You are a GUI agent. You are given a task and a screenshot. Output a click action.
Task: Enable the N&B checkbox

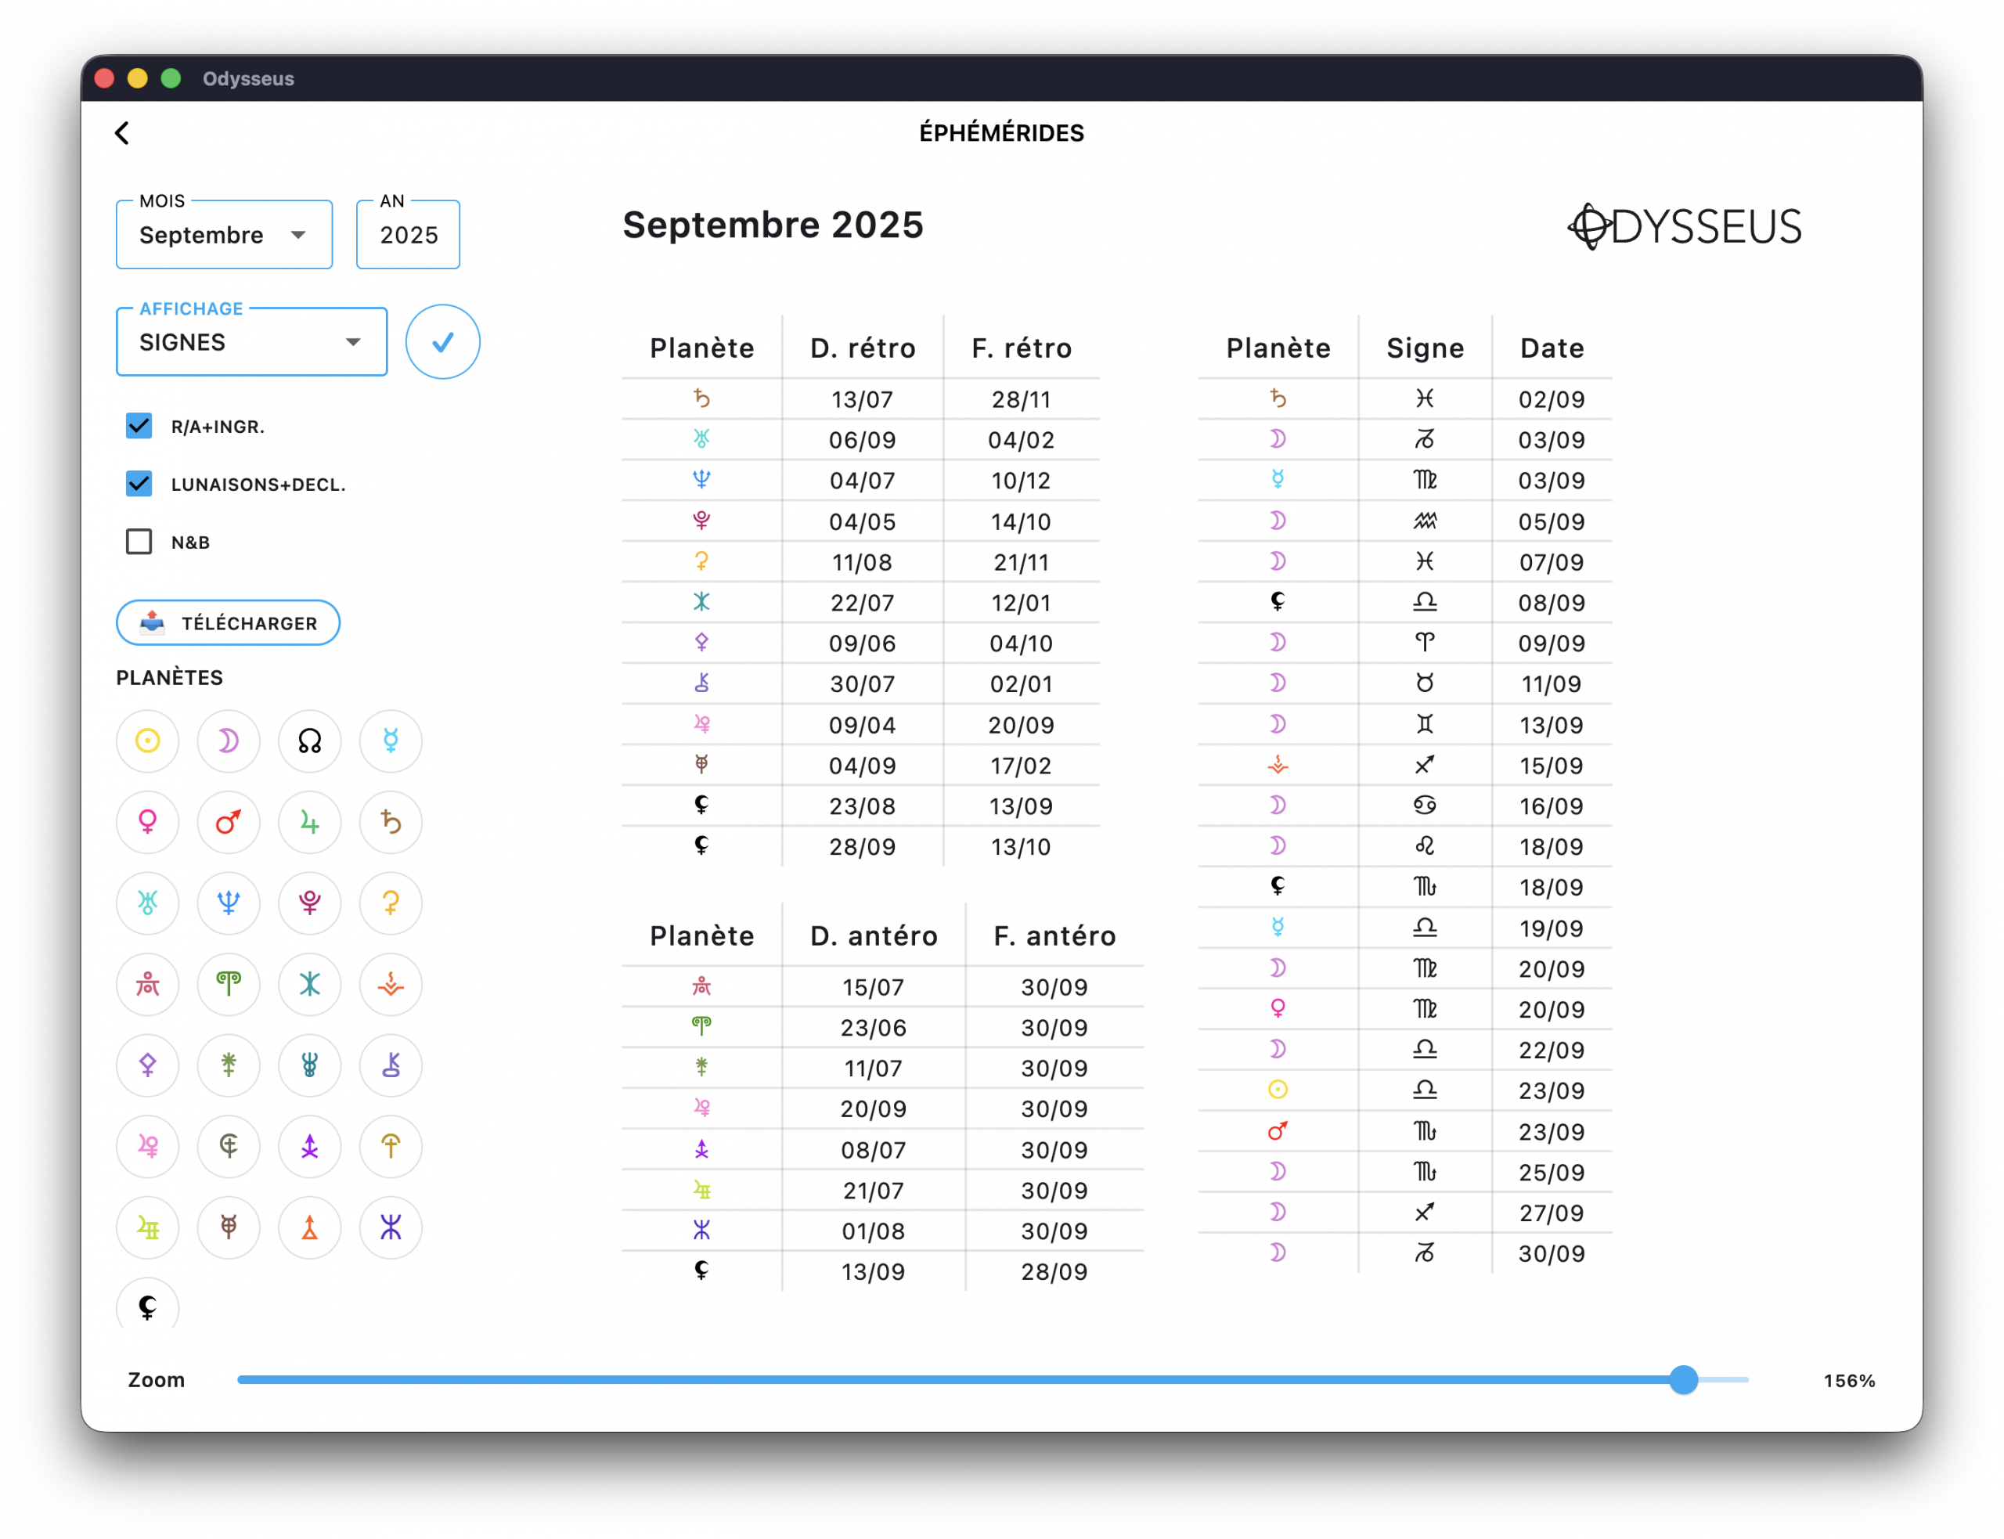point(139,542)
